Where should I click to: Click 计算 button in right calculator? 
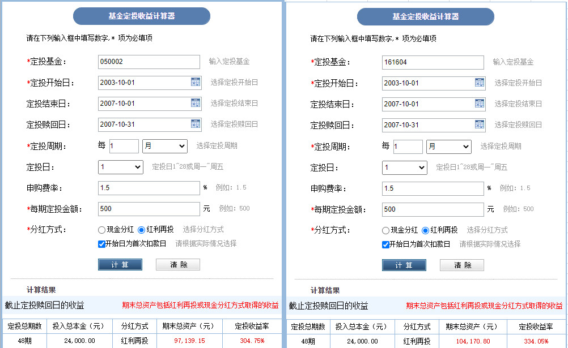(x=404, y=265)
